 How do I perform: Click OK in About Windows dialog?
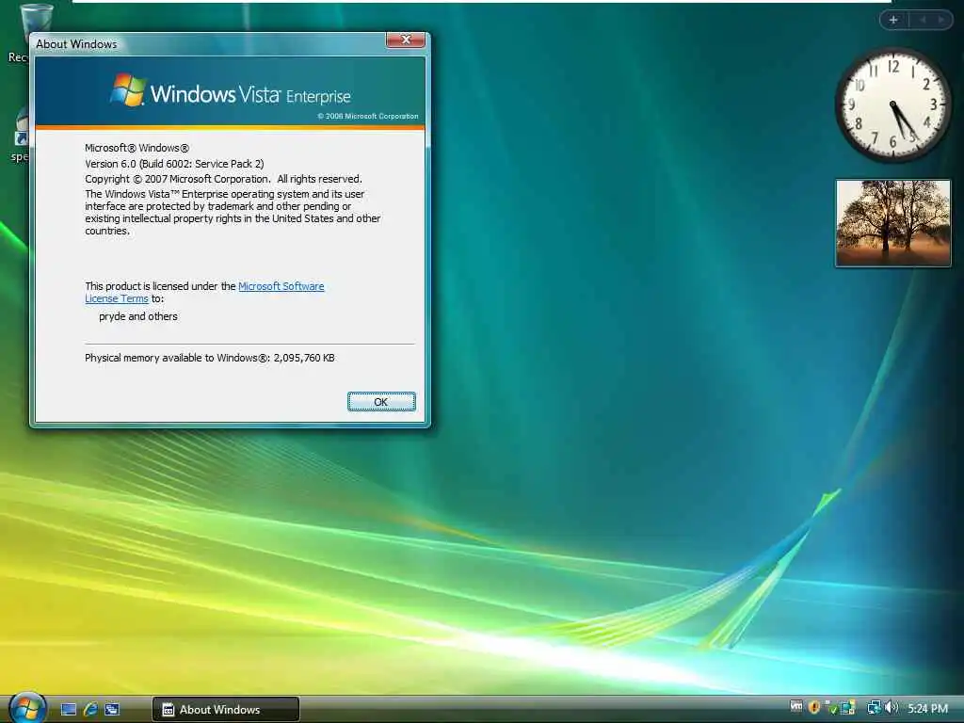[x=381, y=401]
